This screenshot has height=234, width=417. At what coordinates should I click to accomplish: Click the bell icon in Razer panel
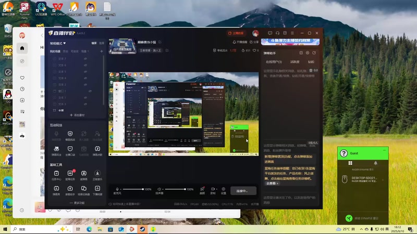[375, 163]
